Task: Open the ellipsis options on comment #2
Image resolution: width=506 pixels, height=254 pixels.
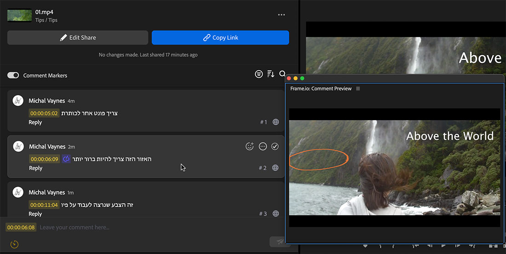Action: click(x=263, y=146)
